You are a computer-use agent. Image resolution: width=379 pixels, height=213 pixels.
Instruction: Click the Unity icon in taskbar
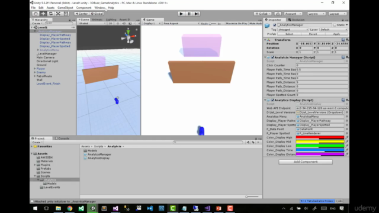(93, 208)
